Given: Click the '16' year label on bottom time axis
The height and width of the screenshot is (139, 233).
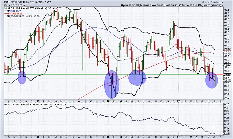Looking at the screenshot, I should click(x=108, y=137).
